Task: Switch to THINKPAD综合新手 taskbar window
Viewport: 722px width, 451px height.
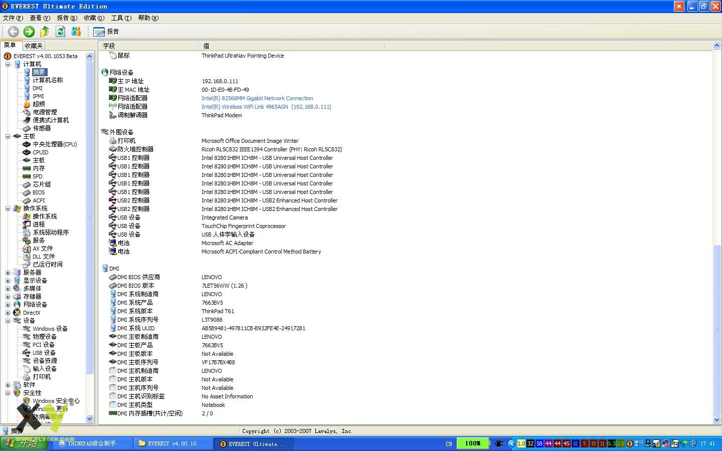Action: pos(93,443)
